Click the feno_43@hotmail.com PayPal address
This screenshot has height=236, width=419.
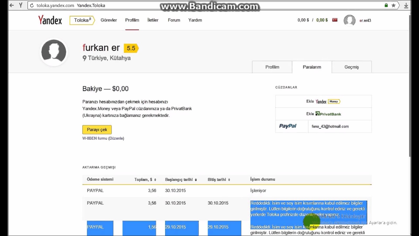[x=330, y=126]
